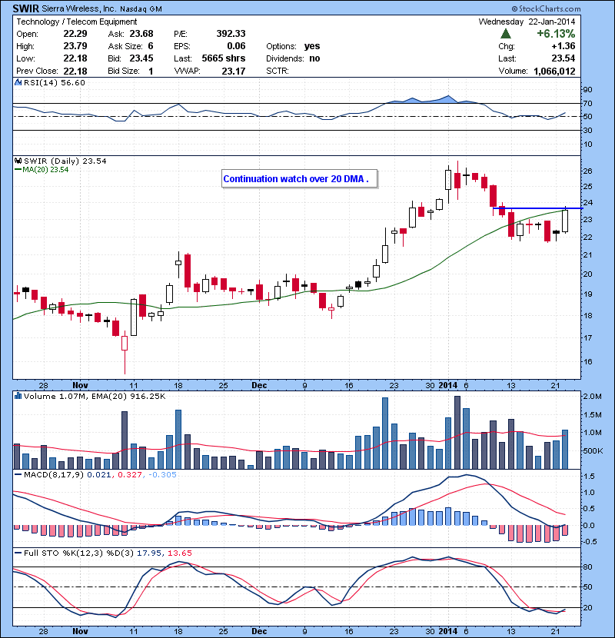Click the SWIR ticker symbol in header

(x=26, y=8)
